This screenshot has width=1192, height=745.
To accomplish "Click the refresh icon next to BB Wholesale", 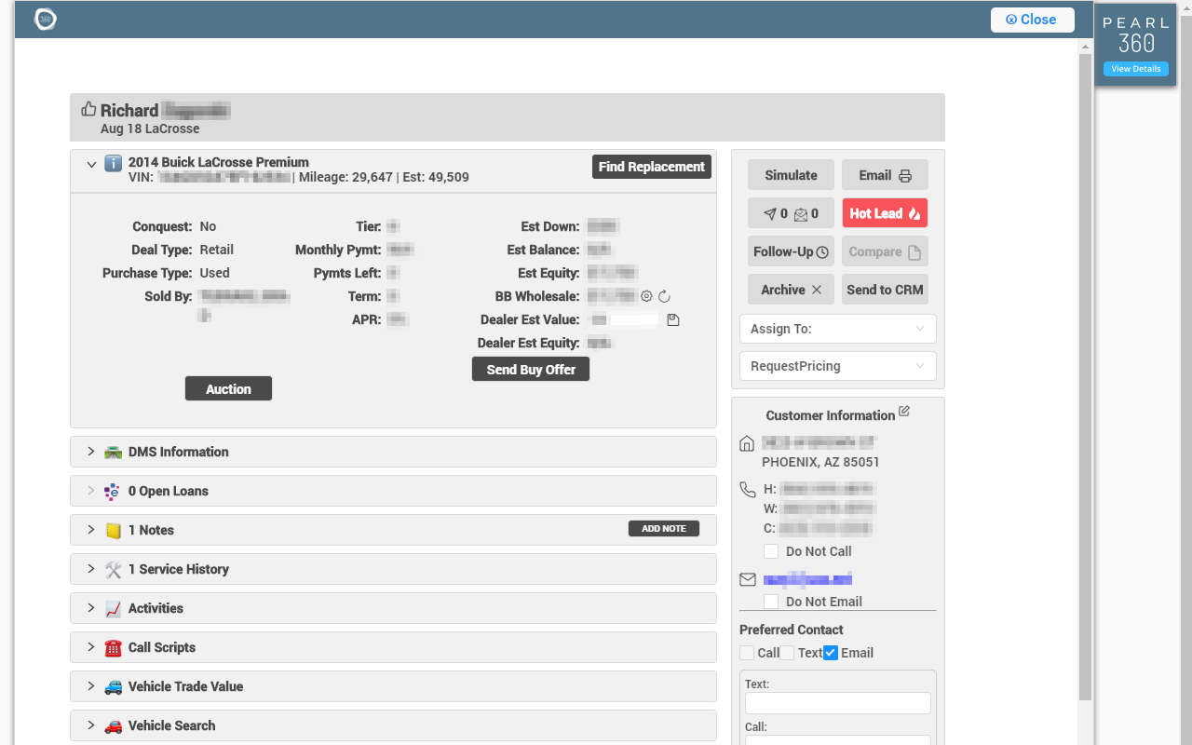I will (x=664, y=296).
